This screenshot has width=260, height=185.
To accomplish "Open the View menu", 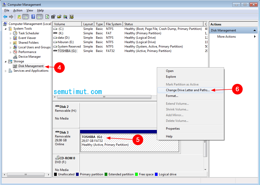I will pyautogui.click(x=30, y=10).
